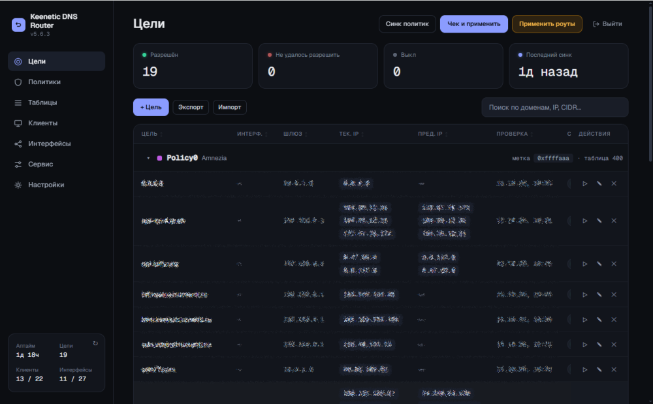Edit the target row with two current IPs
653x404 pixels.
pos(599,264)
